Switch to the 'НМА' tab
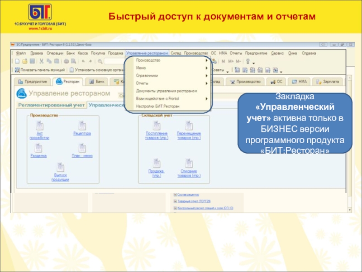Image resolution: width=362 pixels, height=272 pixels. click(x=299, y=82)
